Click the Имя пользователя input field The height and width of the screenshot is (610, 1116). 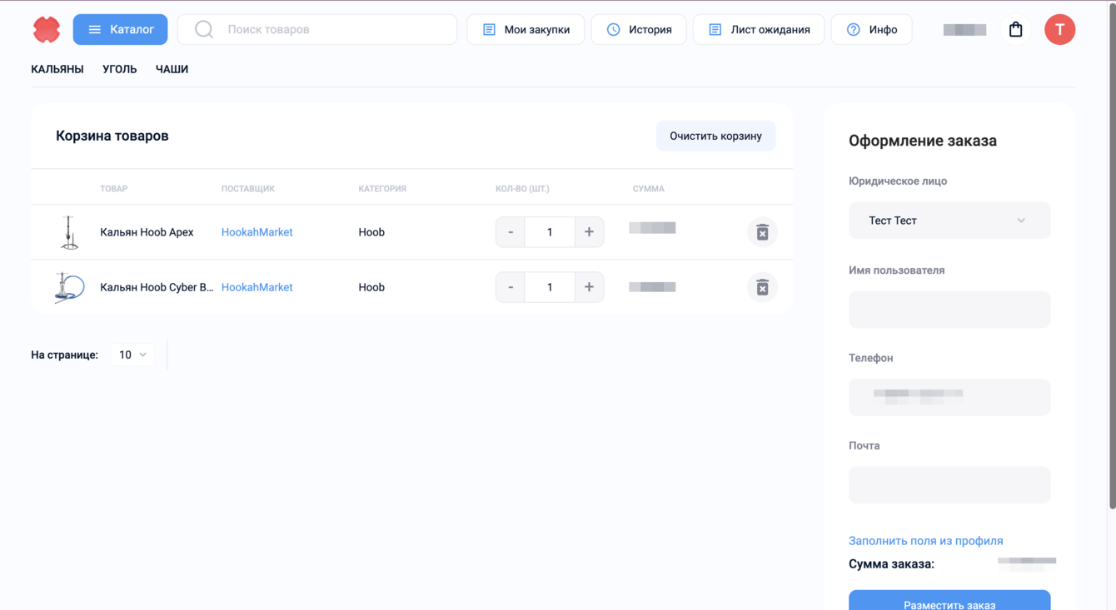click(x=949, y=310)
